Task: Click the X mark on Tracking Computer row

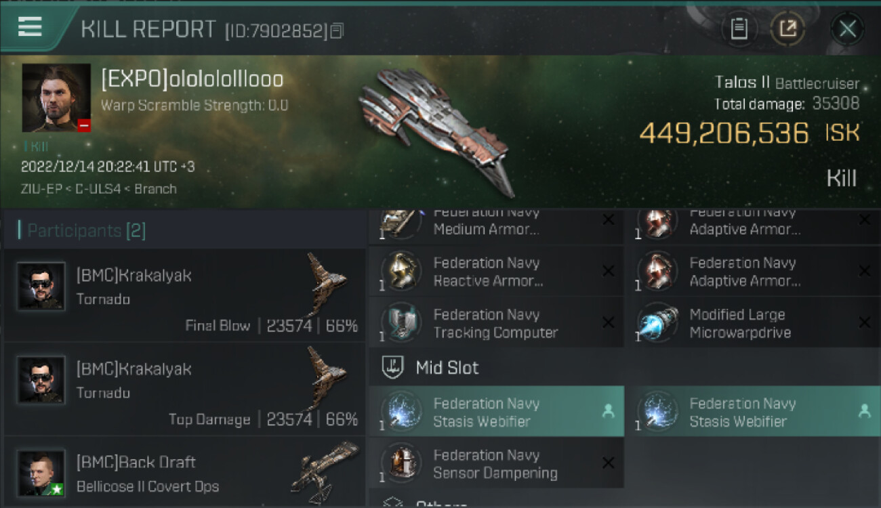Action: tap(608, 323)
